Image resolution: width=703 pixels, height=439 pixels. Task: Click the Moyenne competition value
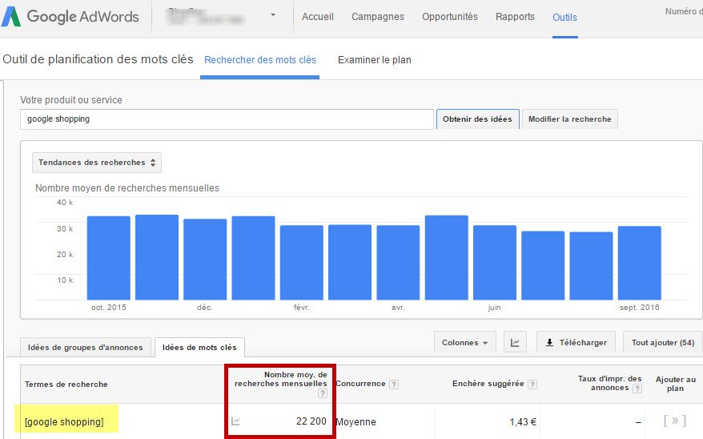pos(356,422)
